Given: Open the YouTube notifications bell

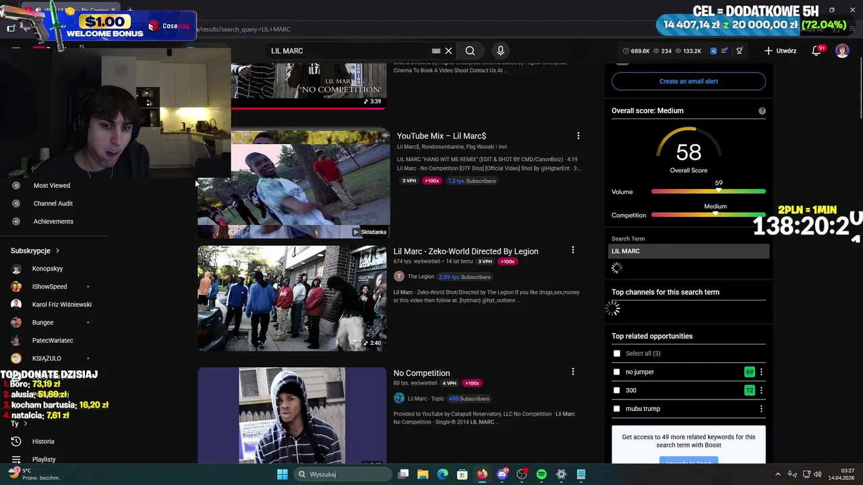Looking at the screenshot, I should 816,51.
